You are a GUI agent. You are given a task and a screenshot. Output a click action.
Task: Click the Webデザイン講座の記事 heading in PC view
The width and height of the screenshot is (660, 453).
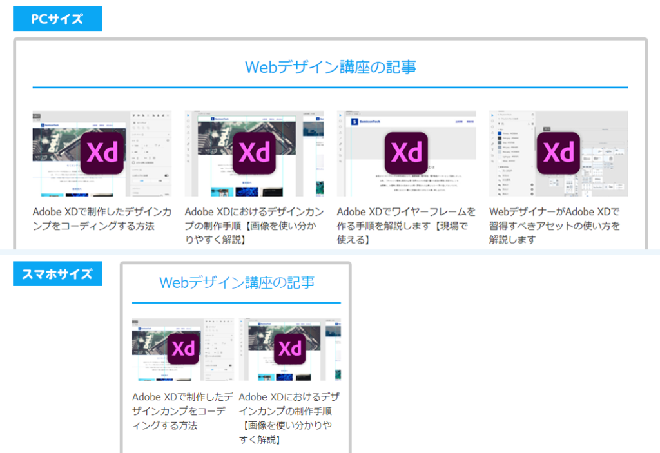(331, 67)
